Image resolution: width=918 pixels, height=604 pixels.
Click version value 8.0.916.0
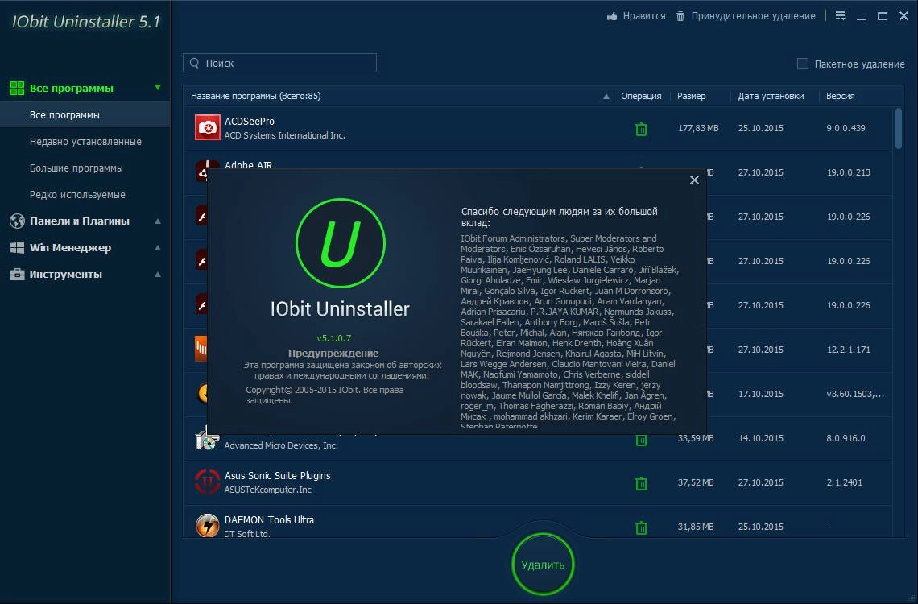[x=846, y=438]
